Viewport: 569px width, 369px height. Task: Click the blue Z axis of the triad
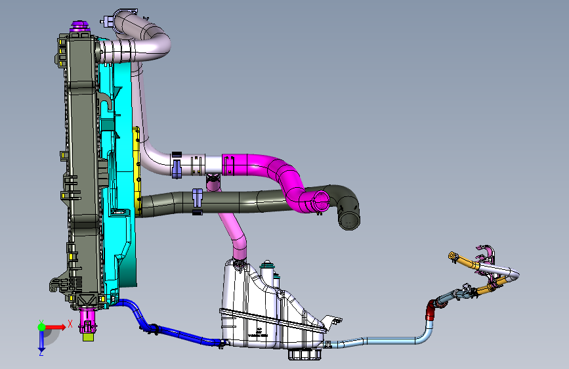tap(41, 340)
